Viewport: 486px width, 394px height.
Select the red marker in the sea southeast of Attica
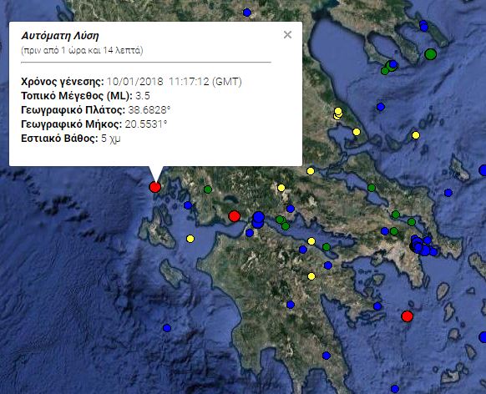407,316
